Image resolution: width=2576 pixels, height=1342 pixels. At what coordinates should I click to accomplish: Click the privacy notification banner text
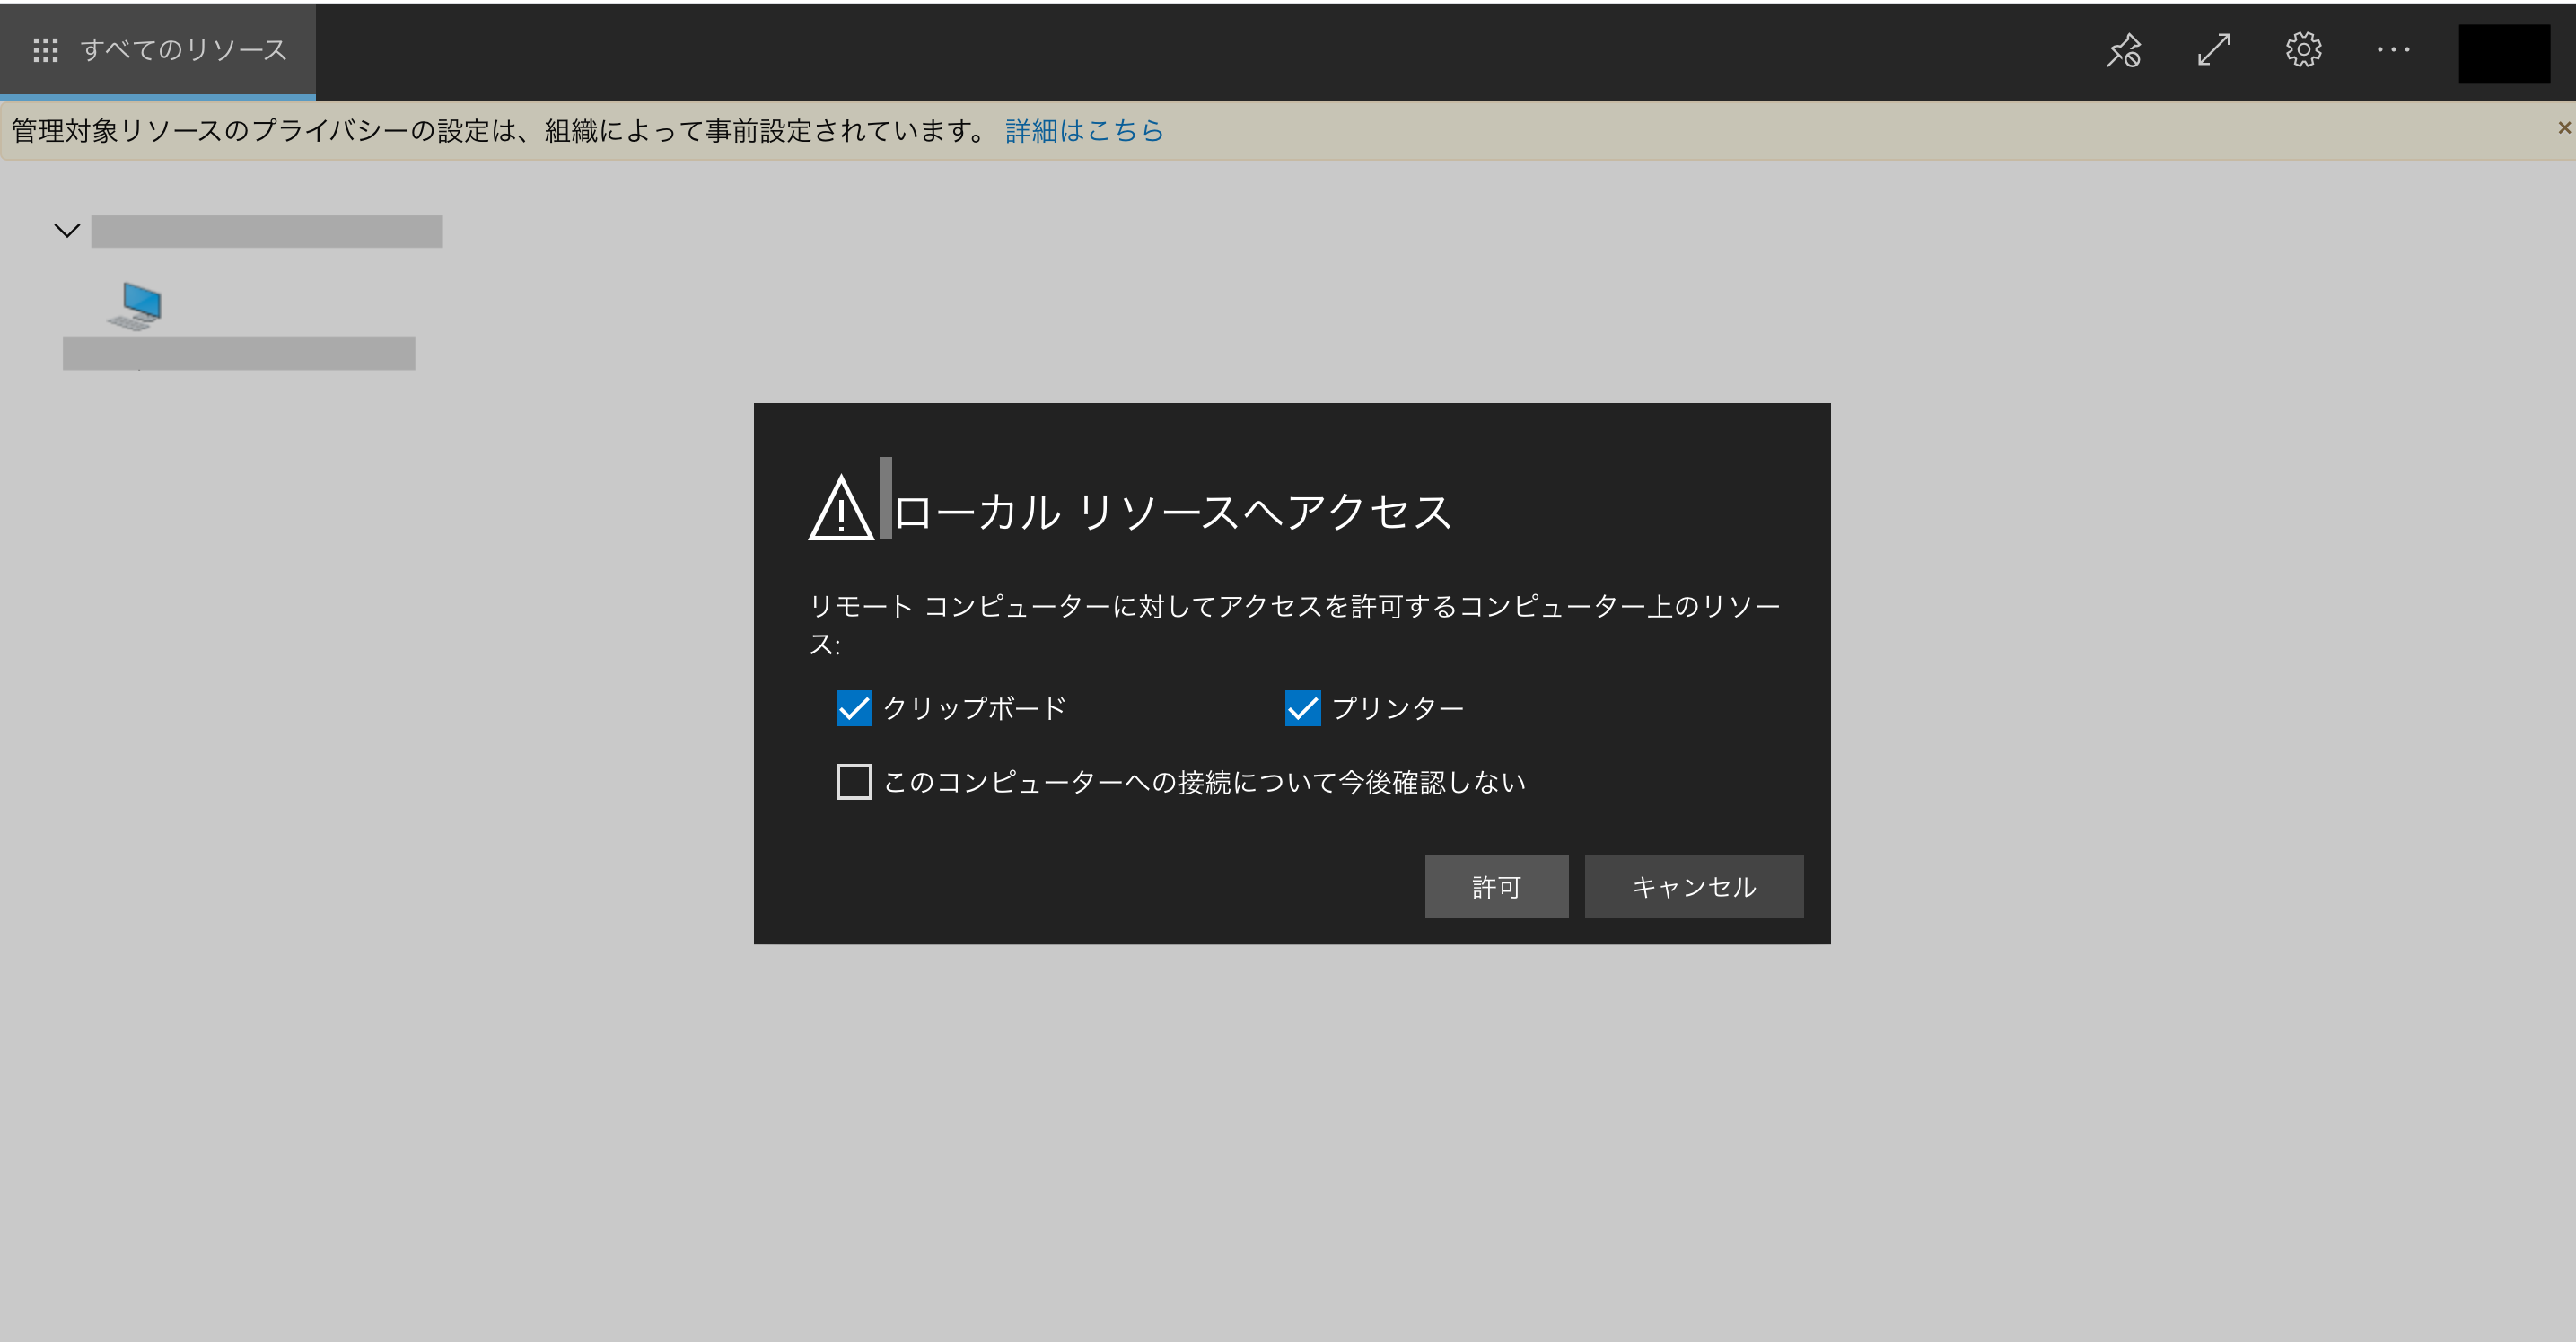(496, 129)
